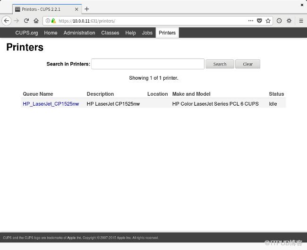Show site information icon in address bar
The image size is (307, 250).
point(48,21)
